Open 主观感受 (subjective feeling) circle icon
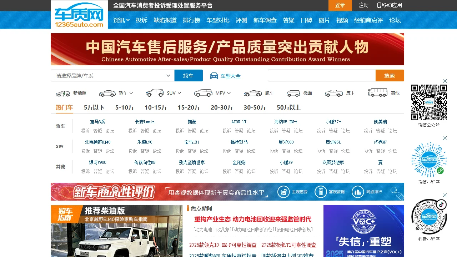This screenshot has width=457, height=257. pos(283,192)
